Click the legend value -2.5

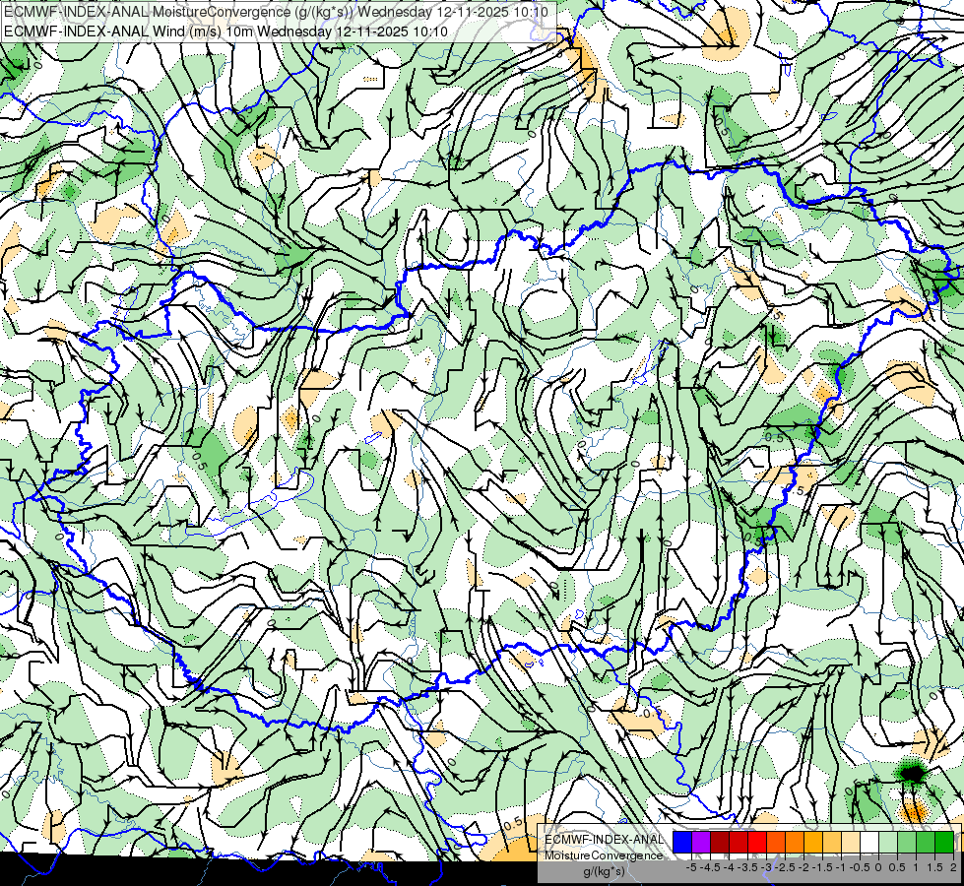tap(785, 867)
